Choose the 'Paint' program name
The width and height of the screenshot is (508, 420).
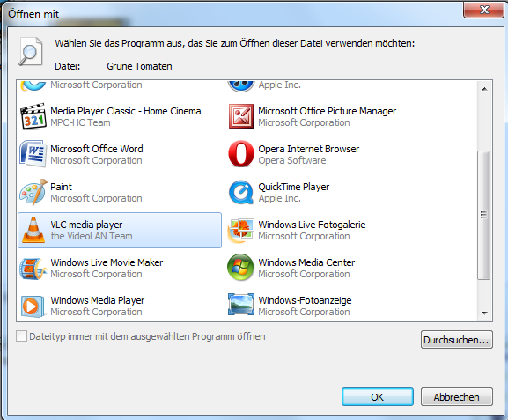62,187
